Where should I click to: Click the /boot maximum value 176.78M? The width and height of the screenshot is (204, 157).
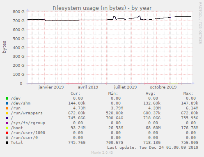pos(190,128)
